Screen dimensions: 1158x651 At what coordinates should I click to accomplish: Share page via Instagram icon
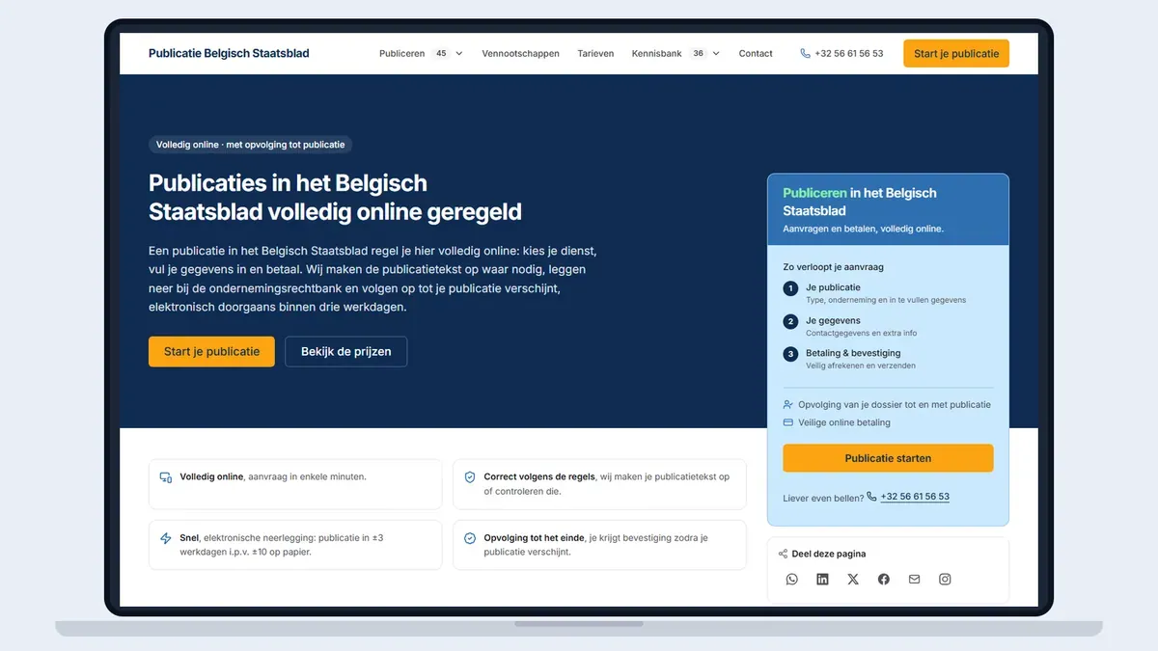coord(945,579)
